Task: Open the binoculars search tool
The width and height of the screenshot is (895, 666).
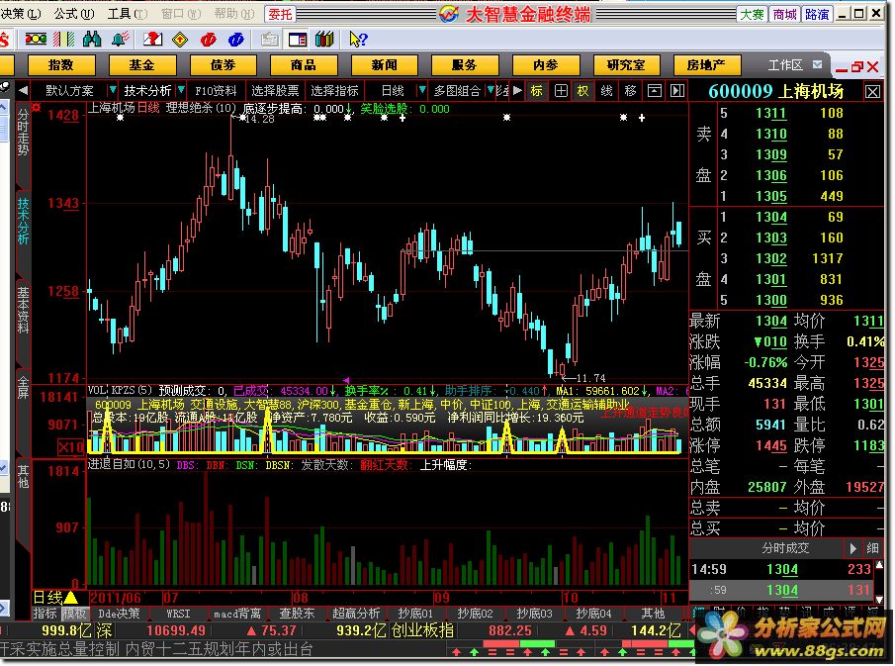Action: [91, 39]
